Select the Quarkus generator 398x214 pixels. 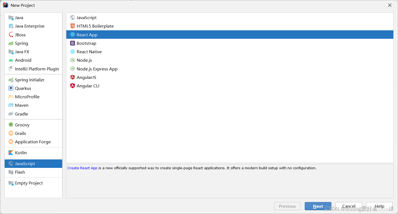(34, 88)
